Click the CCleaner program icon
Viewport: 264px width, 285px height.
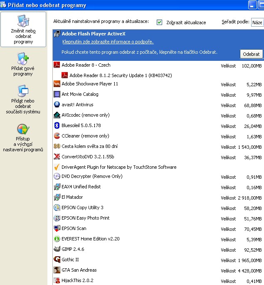(x=57, y=136)
